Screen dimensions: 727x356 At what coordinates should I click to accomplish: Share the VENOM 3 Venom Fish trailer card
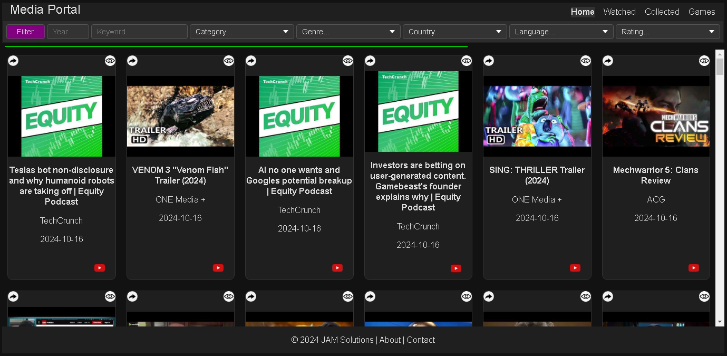[132, 61]
